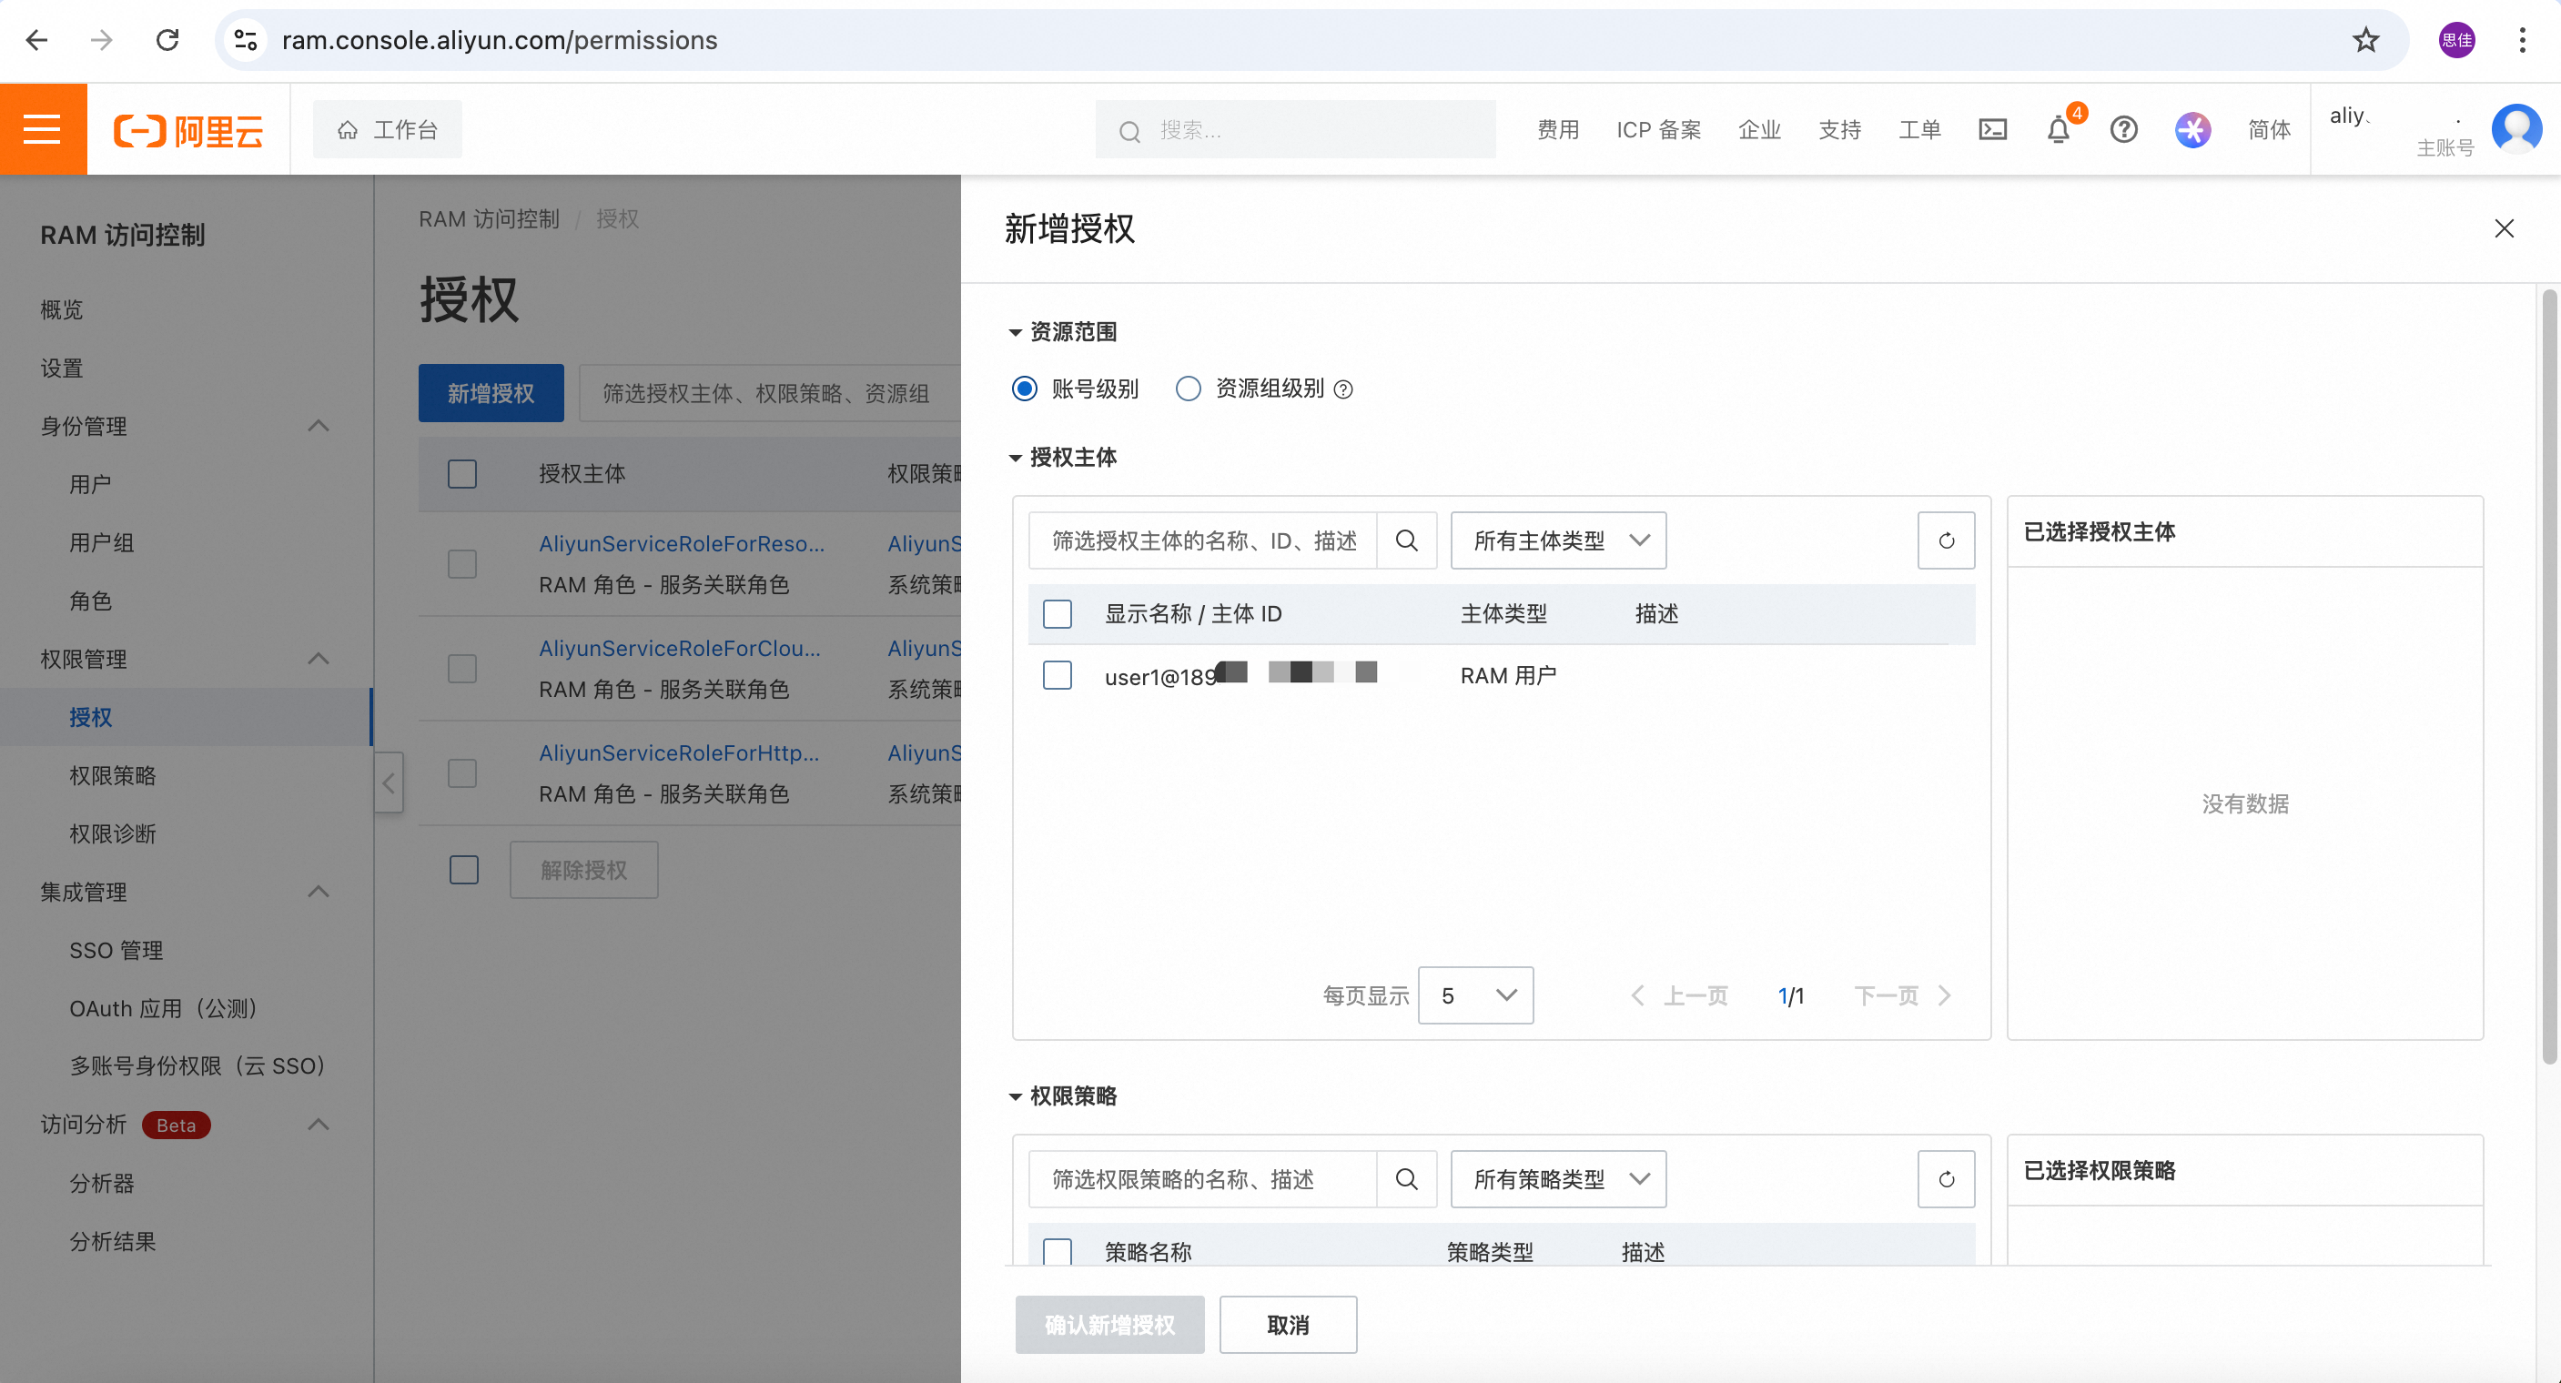
Task: Open Cloud Shell terminal icon
Action: coord(1992,129)
